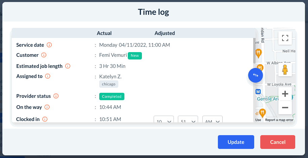
Task: Click the info icon next to Clocked in
Action: 45,119
